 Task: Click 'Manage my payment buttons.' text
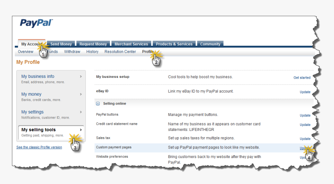coord(193,115)
